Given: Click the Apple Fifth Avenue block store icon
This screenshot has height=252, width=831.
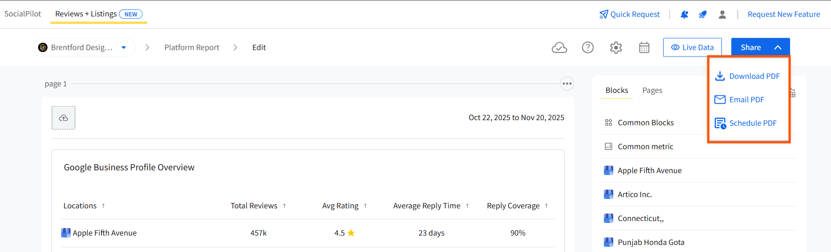Looking at the screenshot, I should 609,170.
